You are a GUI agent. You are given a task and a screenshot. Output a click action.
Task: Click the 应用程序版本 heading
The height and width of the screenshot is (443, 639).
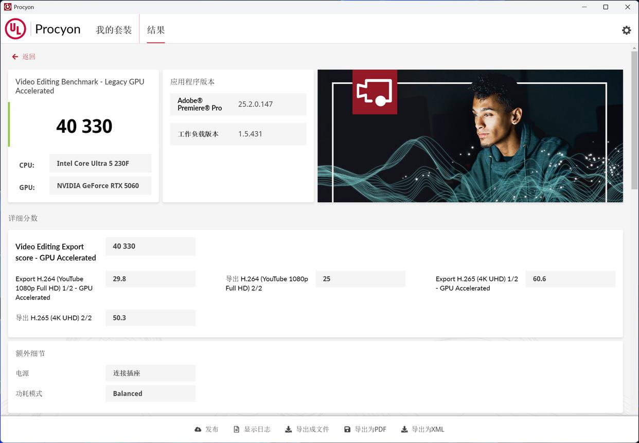click(192, 82)
